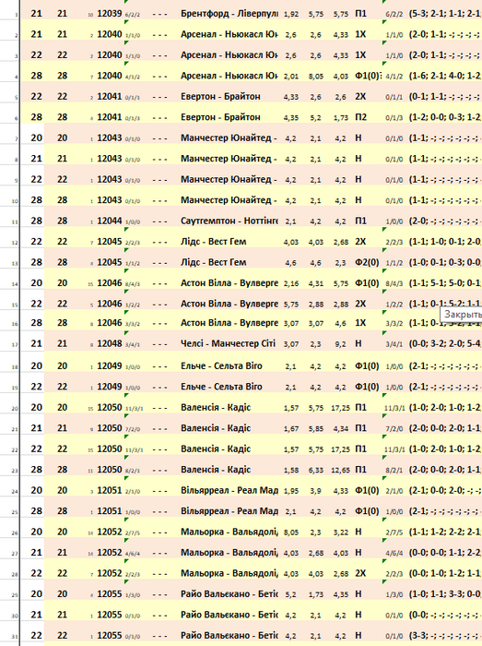Select odds 1,95 in the Вільярреал row
Screen dimensions: 482x646
pyautogui.click(x=291, y=491)
